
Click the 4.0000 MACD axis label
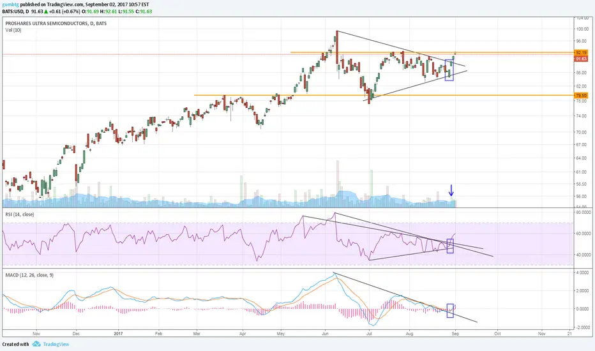(582, 273)
